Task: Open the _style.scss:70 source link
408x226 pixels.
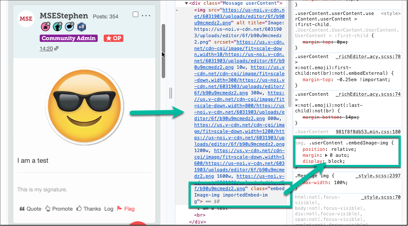Action: 381,198
